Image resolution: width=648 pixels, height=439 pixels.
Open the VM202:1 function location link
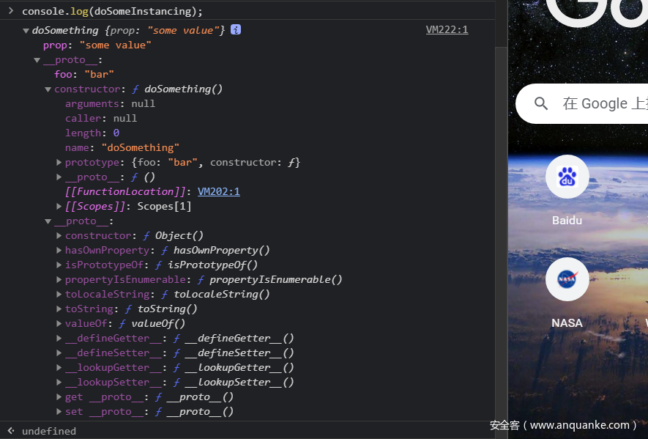point(218,191)
